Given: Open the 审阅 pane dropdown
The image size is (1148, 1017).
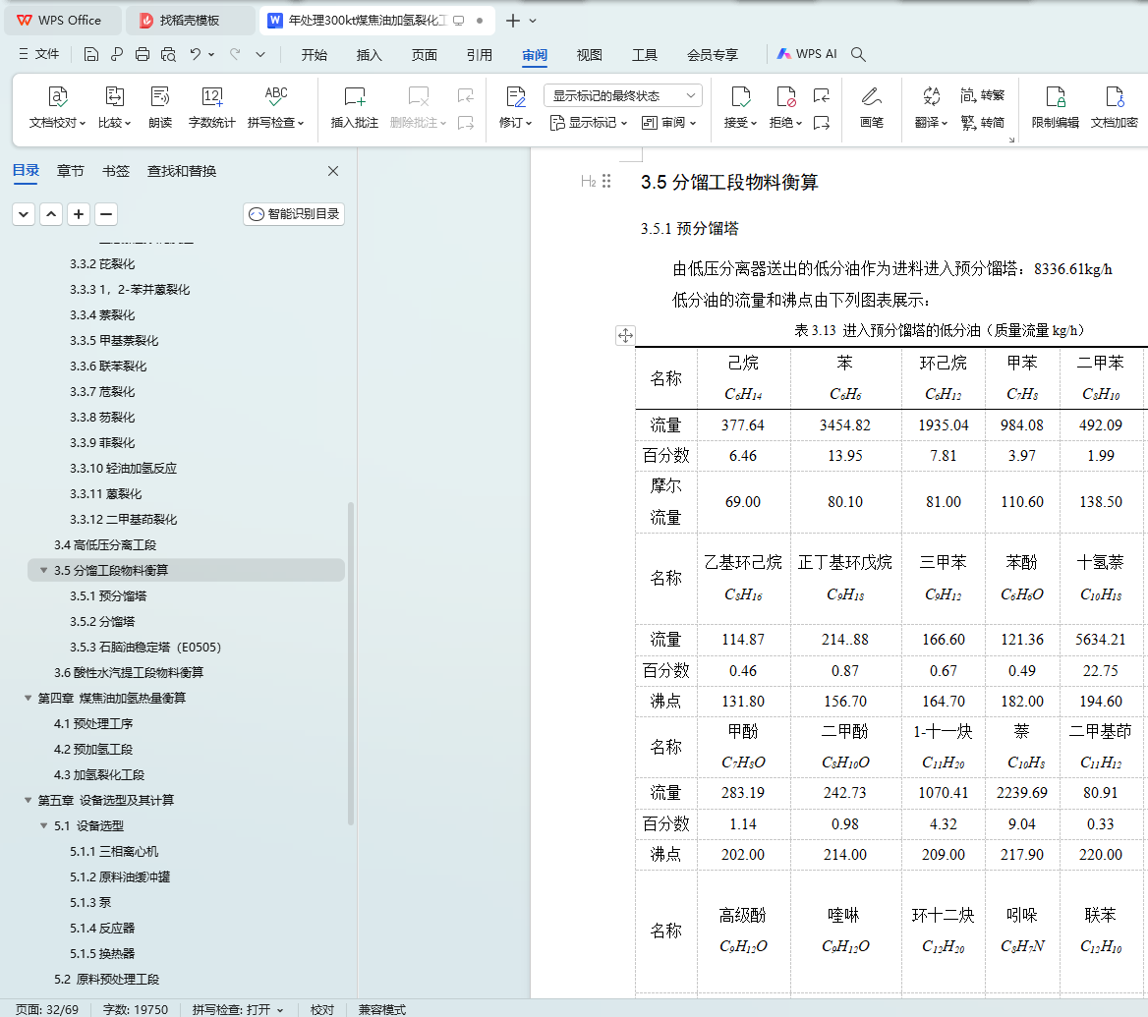Looking at the screenshot, I should [668, 122].
